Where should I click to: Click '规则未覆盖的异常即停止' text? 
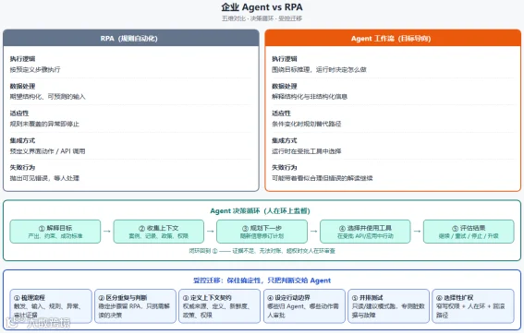pyautogui.click(x=44, y=124)
